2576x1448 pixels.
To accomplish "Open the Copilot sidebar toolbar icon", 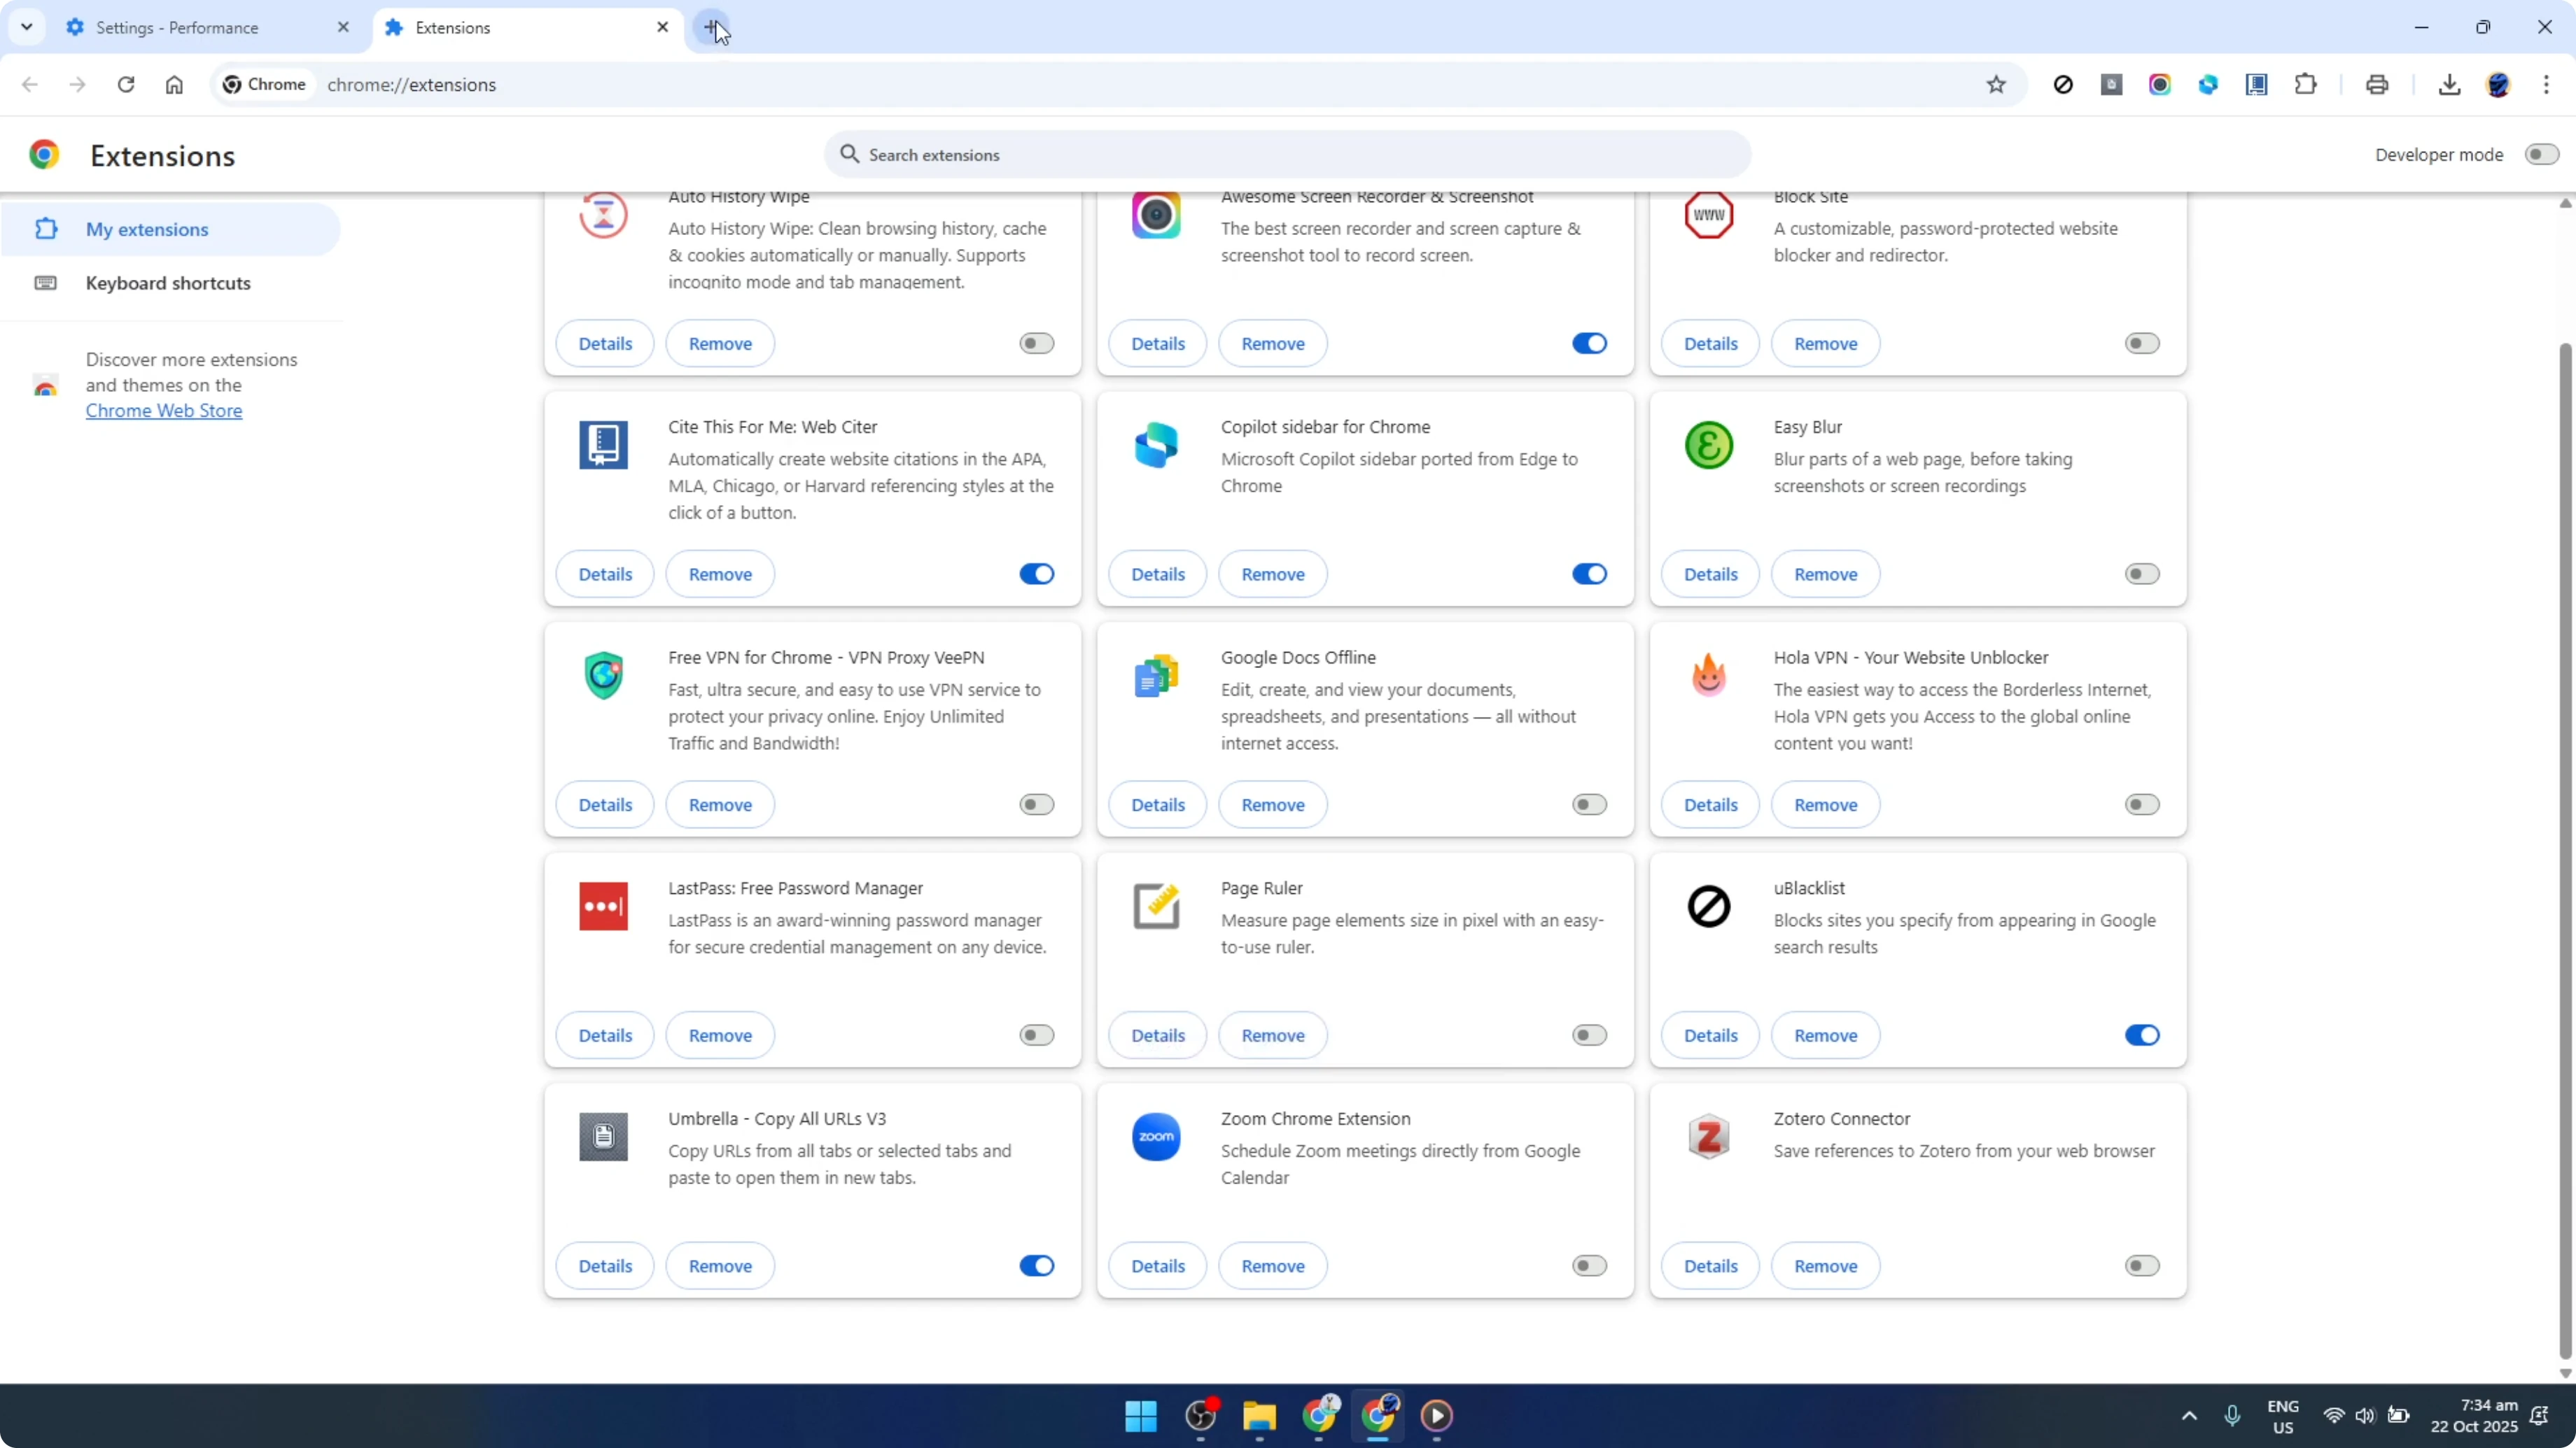I will 2208,85.
